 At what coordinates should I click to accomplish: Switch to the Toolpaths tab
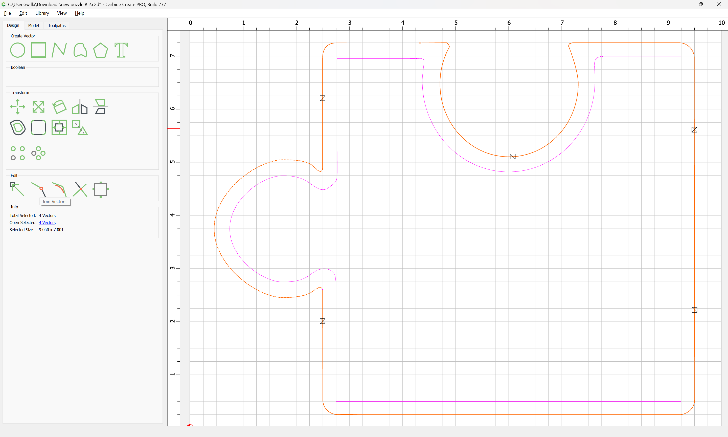[57, 26]
